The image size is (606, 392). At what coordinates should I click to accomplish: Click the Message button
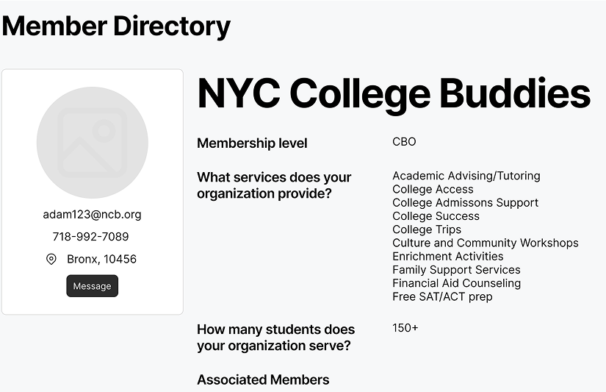92,286
